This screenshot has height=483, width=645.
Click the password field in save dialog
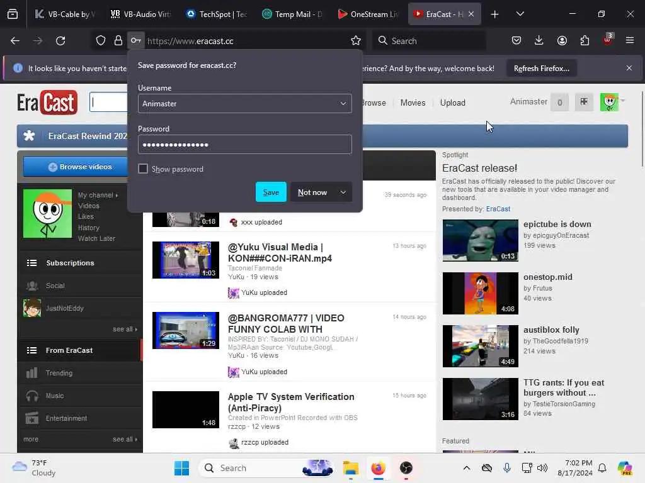pos(245,145)
